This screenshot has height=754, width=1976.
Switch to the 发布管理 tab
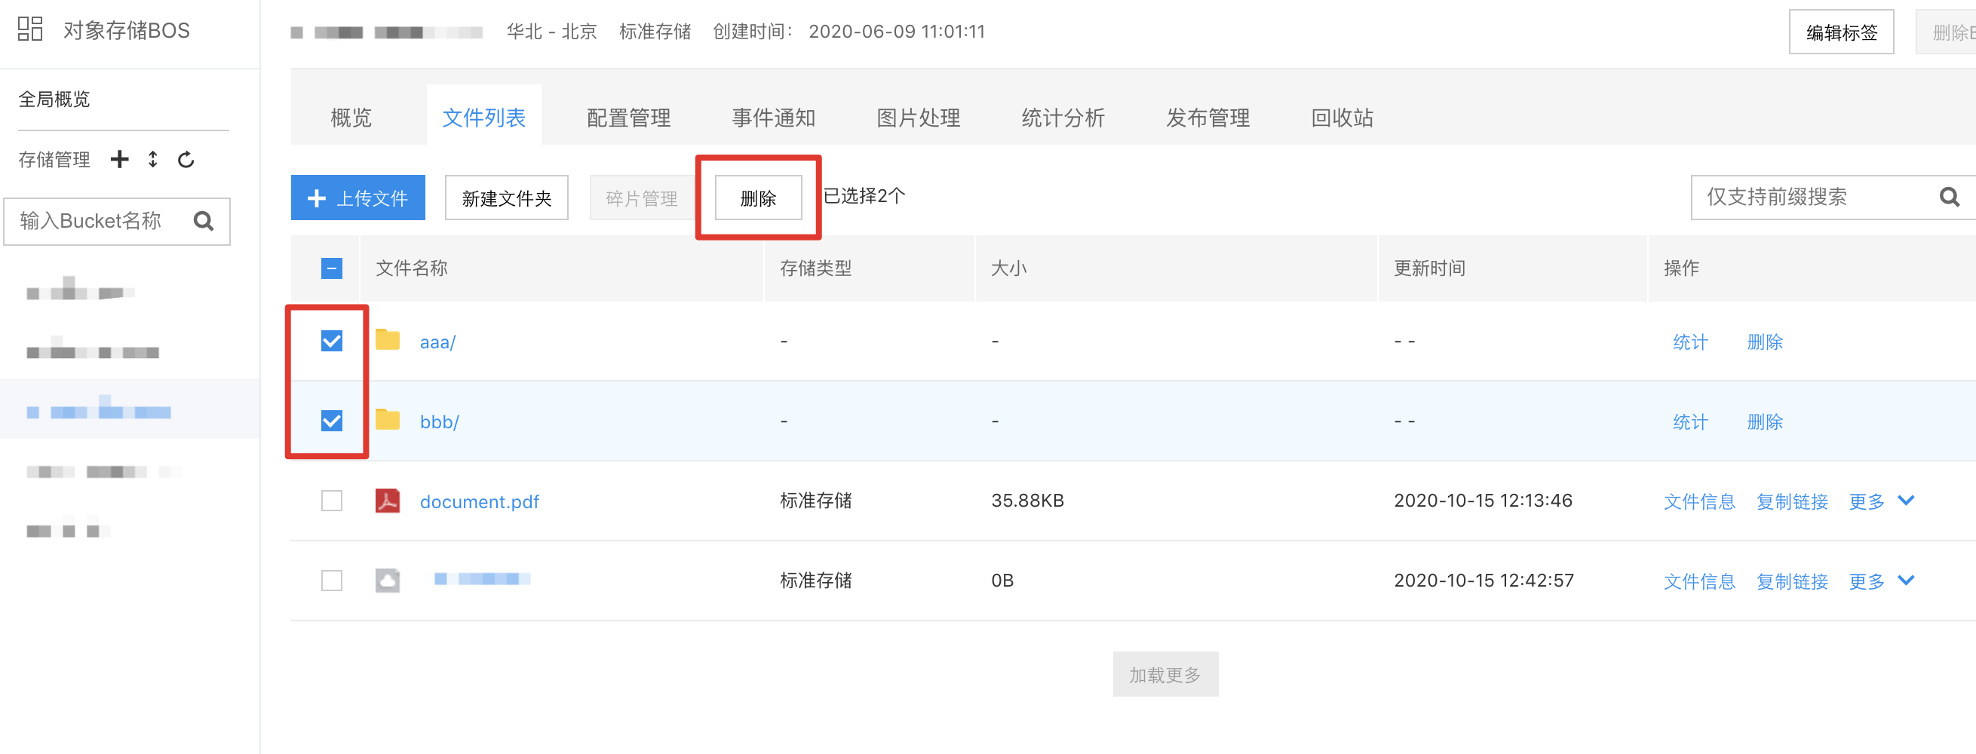[1208, 118]
